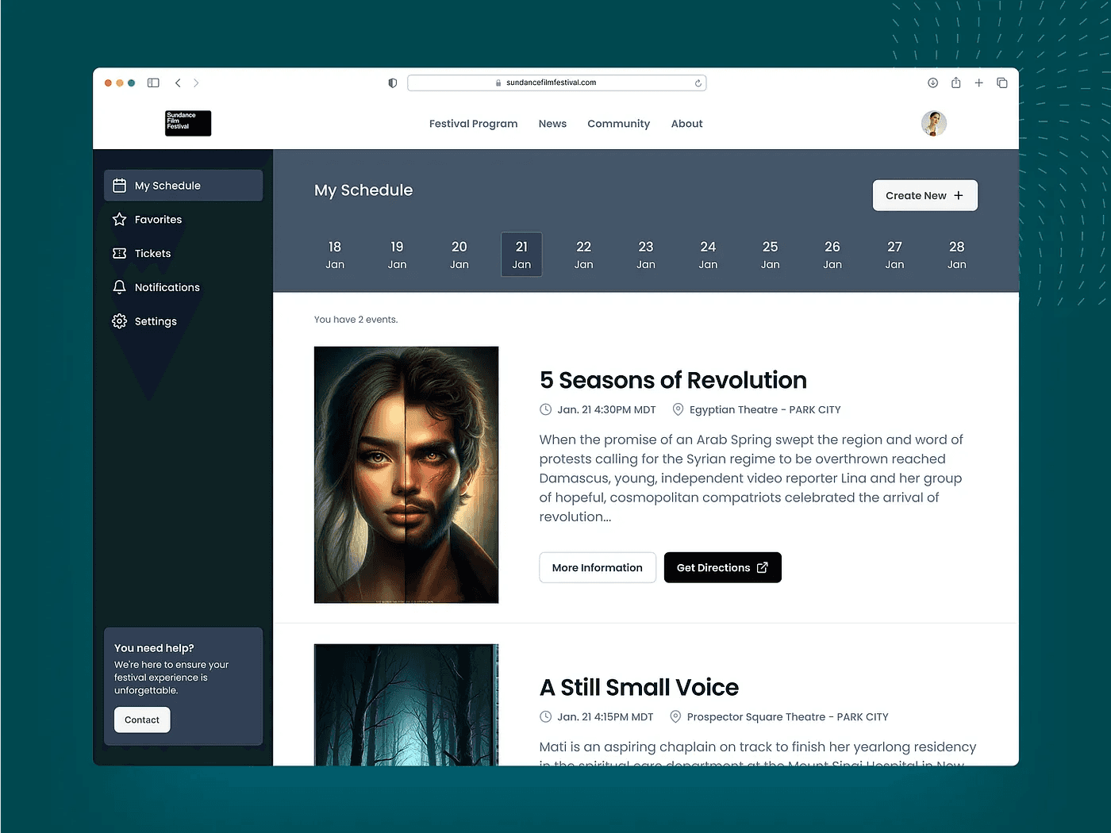1111x833 pixels.
Task: Open the user profile avatar
Action: 934,123
